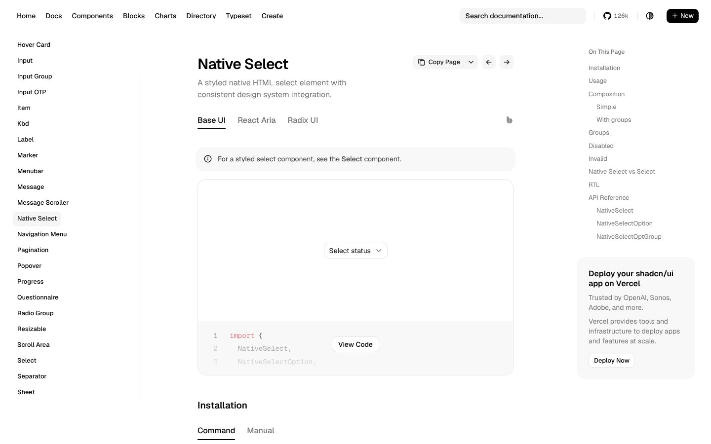Click the previous page arrow icon
This screenshot has height=444, width=711.
click(489, 62)
